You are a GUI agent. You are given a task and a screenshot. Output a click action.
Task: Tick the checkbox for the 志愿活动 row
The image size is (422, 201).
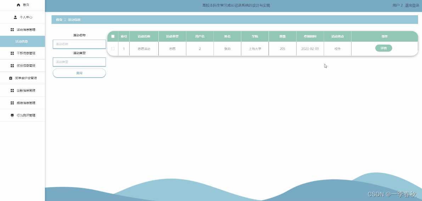tap(113, 48)
